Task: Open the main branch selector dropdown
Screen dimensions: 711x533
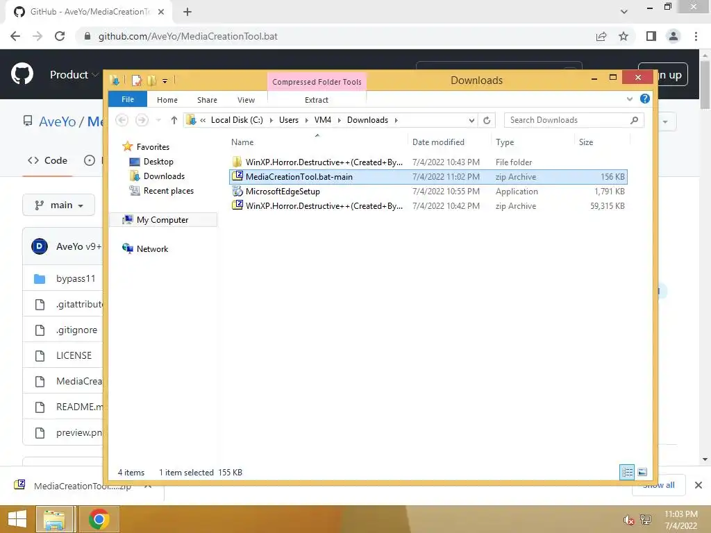Action: [x=58, y=205]
